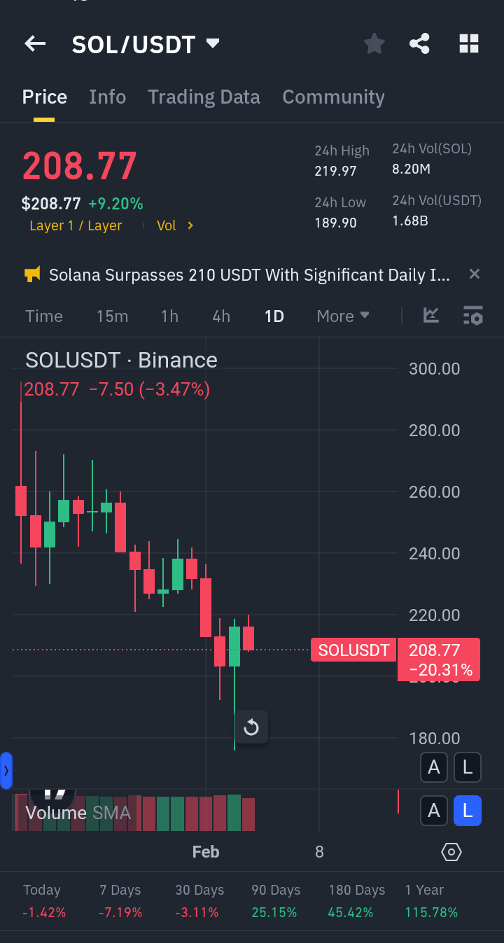Open chart indicators icon
Screen dimensions: 504x943
(x=431, y=316)
